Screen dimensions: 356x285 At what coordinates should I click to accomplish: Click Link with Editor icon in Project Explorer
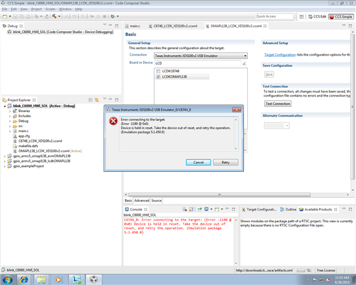pyautogui.click(x=97, y=100)
